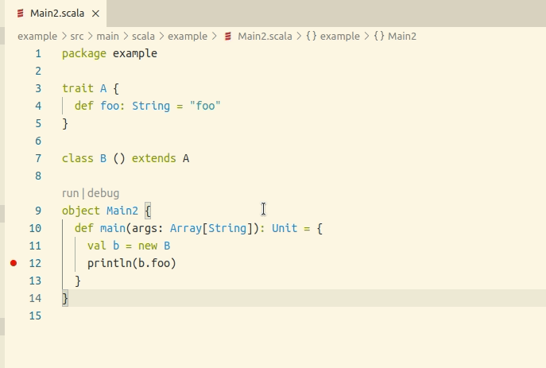This screenshot has height=368, width=546.
Task: Open the 'example' folder breadcrumb before Main2.scala
Action: point(188,37)
